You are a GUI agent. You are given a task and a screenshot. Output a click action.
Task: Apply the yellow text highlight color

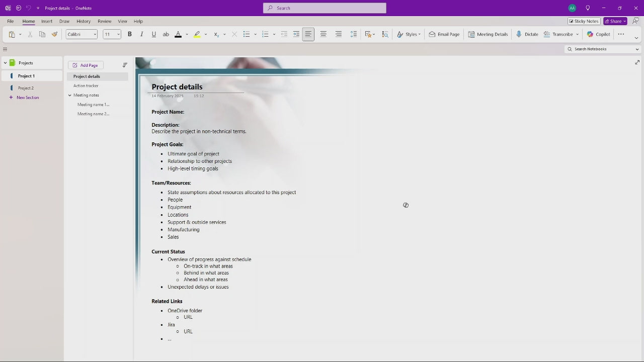197,34
